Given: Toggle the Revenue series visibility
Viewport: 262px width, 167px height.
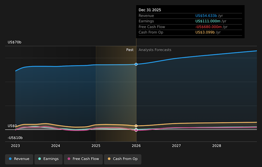Looking at the screenshot, I should [x=19, y=159].
